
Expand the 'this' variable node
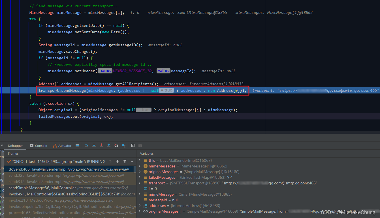tap(140, 160)
